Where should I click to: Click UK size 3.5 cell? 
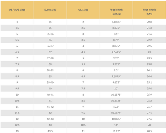click(83, 40)
